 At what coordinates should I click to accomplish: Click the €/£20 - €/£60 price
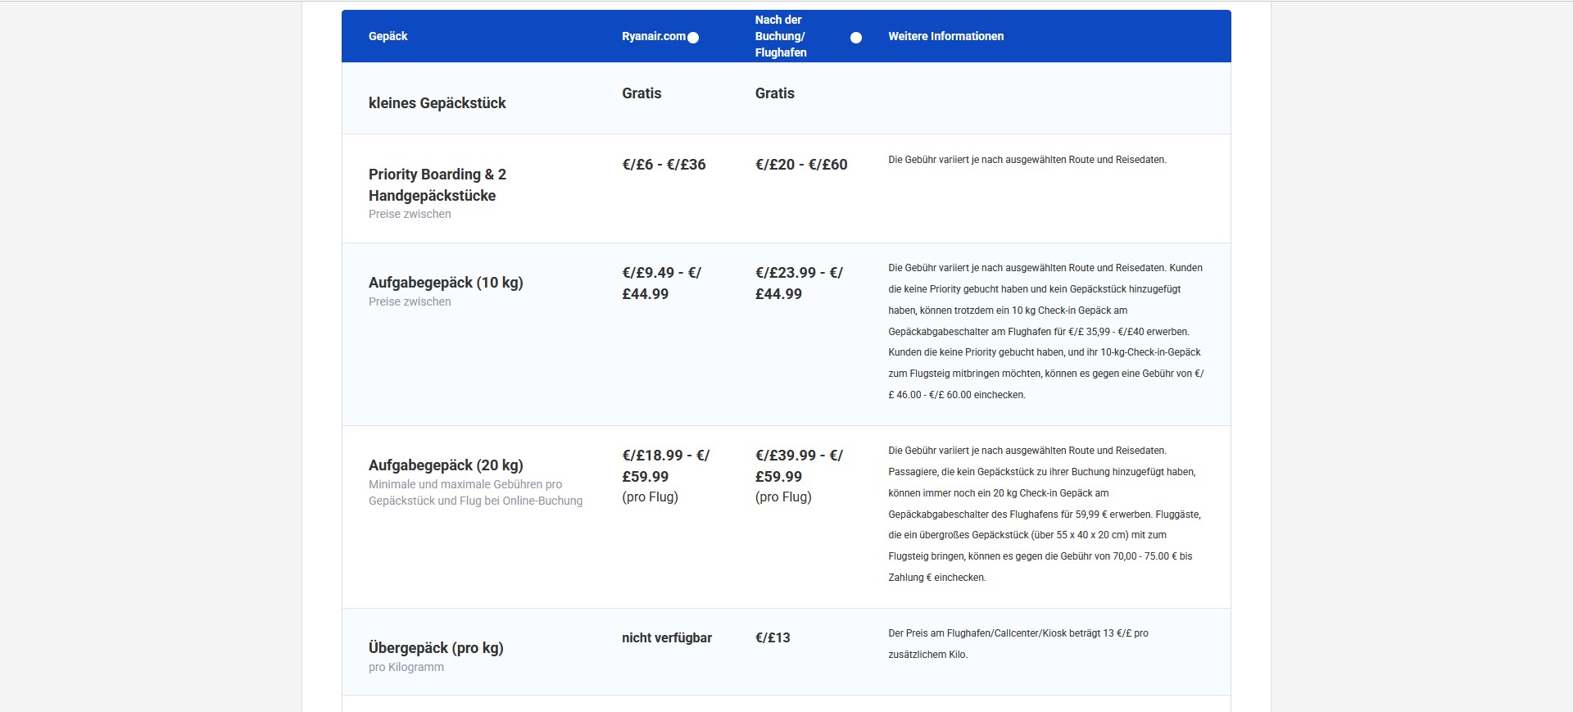[800, 165]
